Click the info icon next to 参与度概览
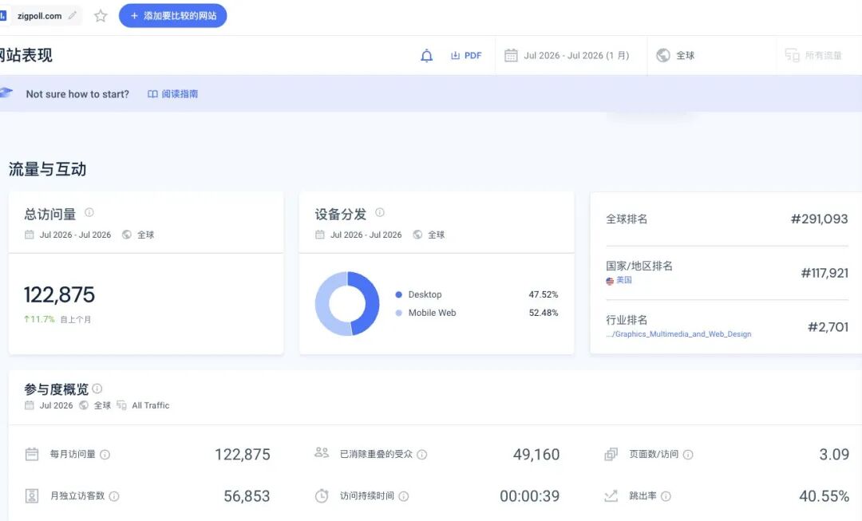Screen dimensions: 862x521 (97, 389)
